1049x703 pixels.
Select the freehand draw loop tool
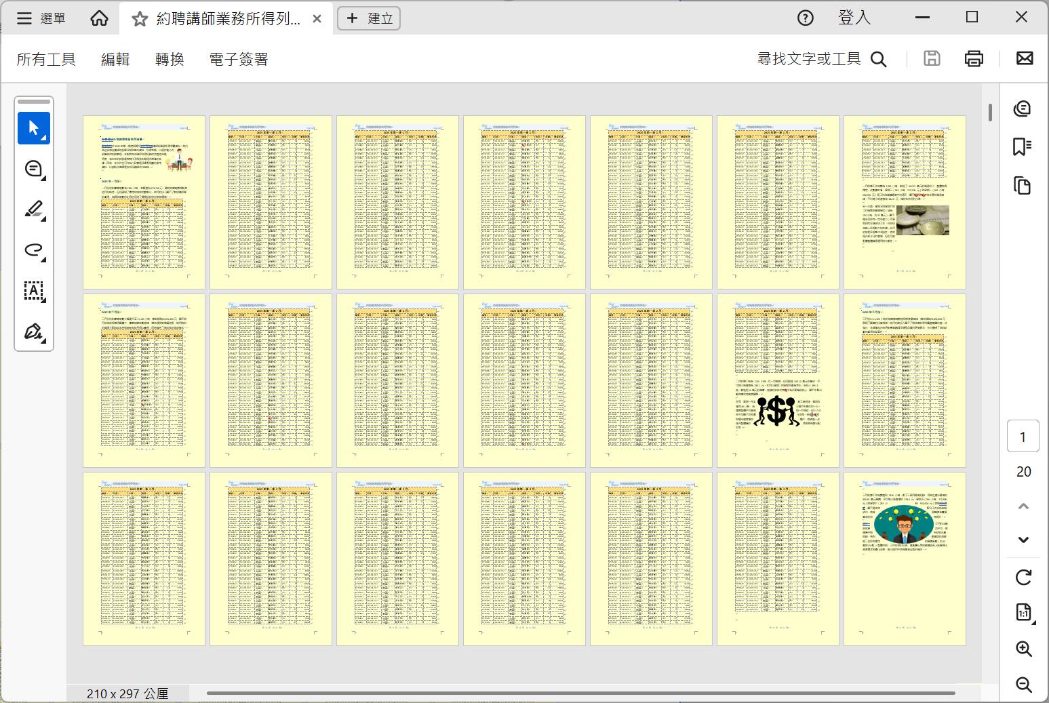click(x=34, y=250)
